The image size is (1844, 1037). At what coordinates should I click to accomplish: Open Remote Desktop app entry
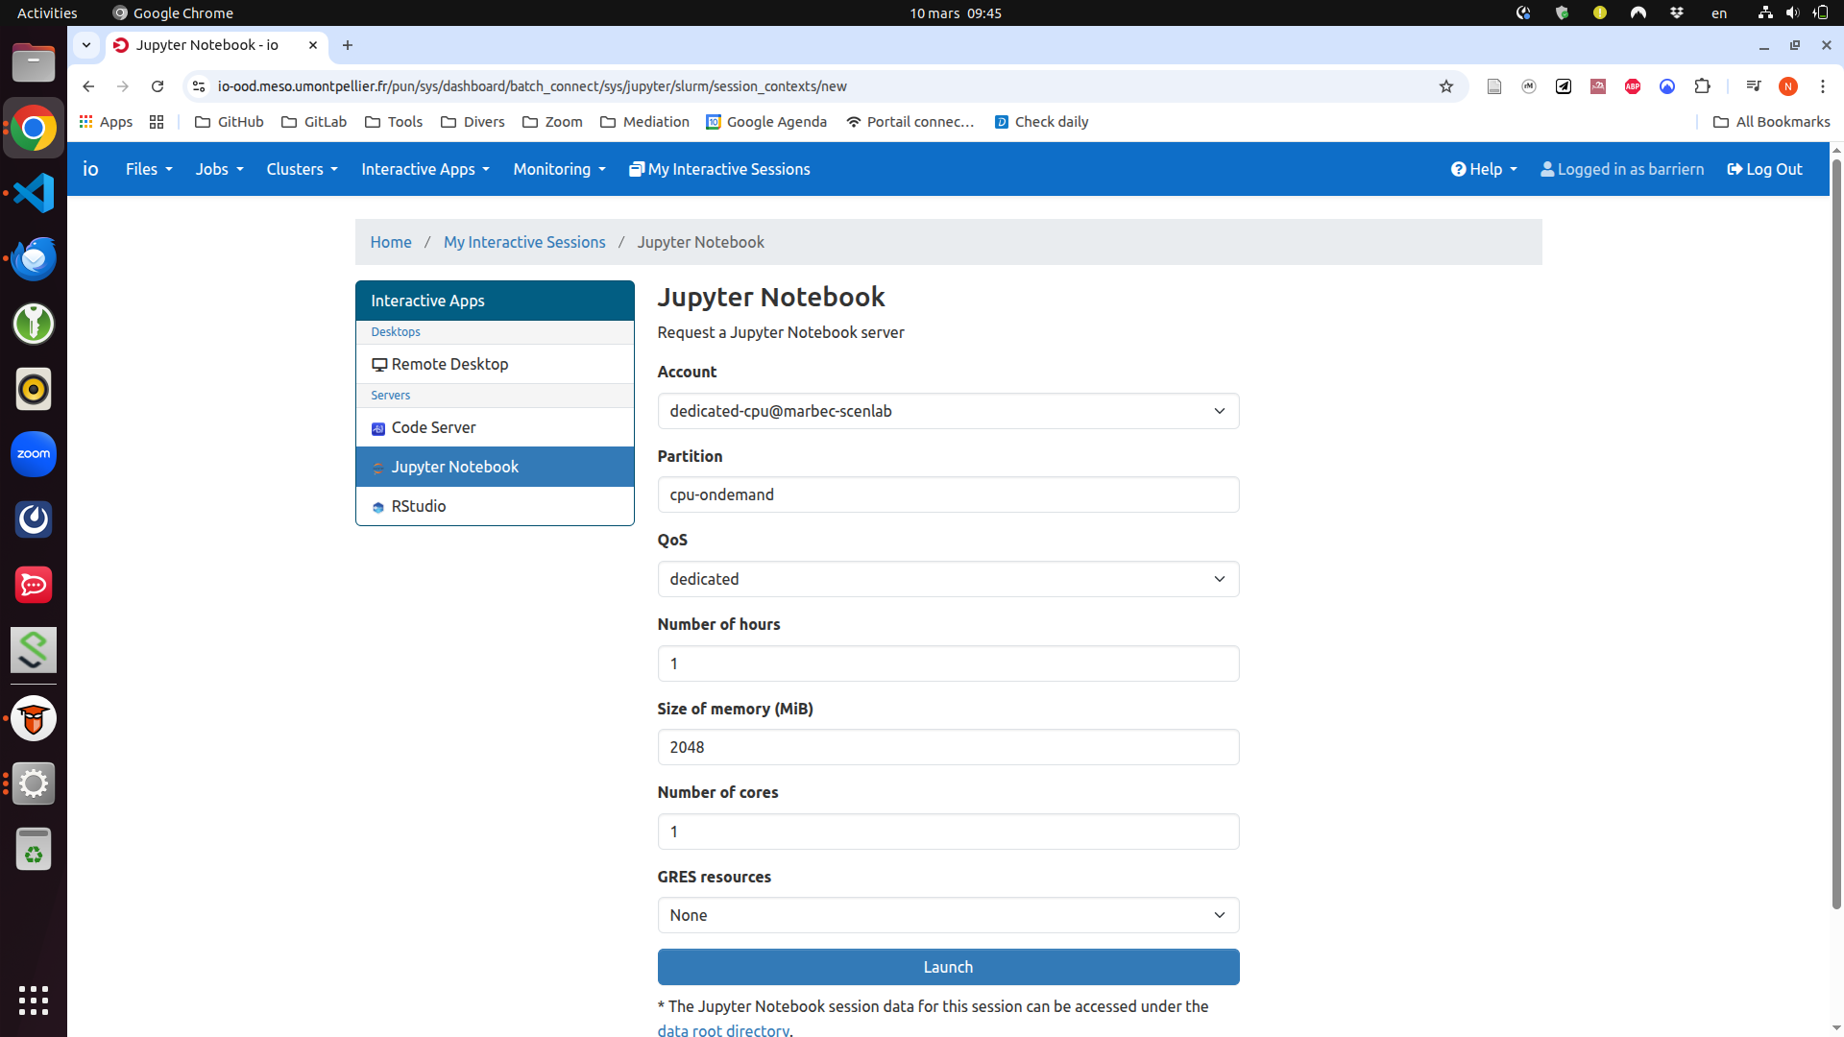[x=449, y=364]
